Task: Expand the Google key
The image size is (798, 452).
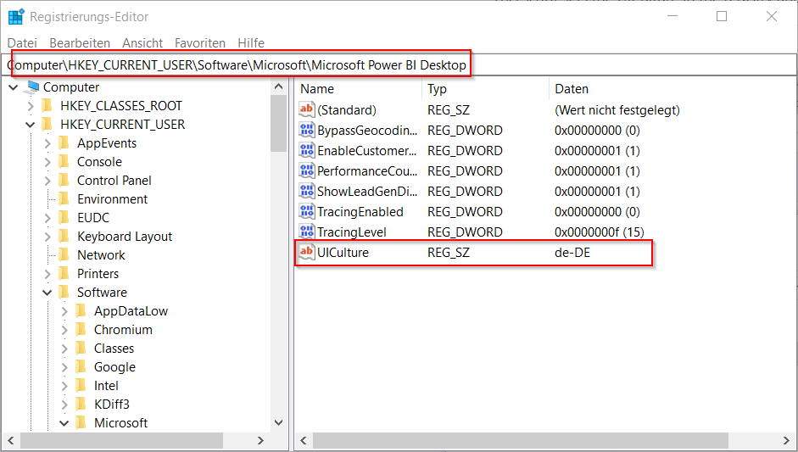Action: [64, 367]
